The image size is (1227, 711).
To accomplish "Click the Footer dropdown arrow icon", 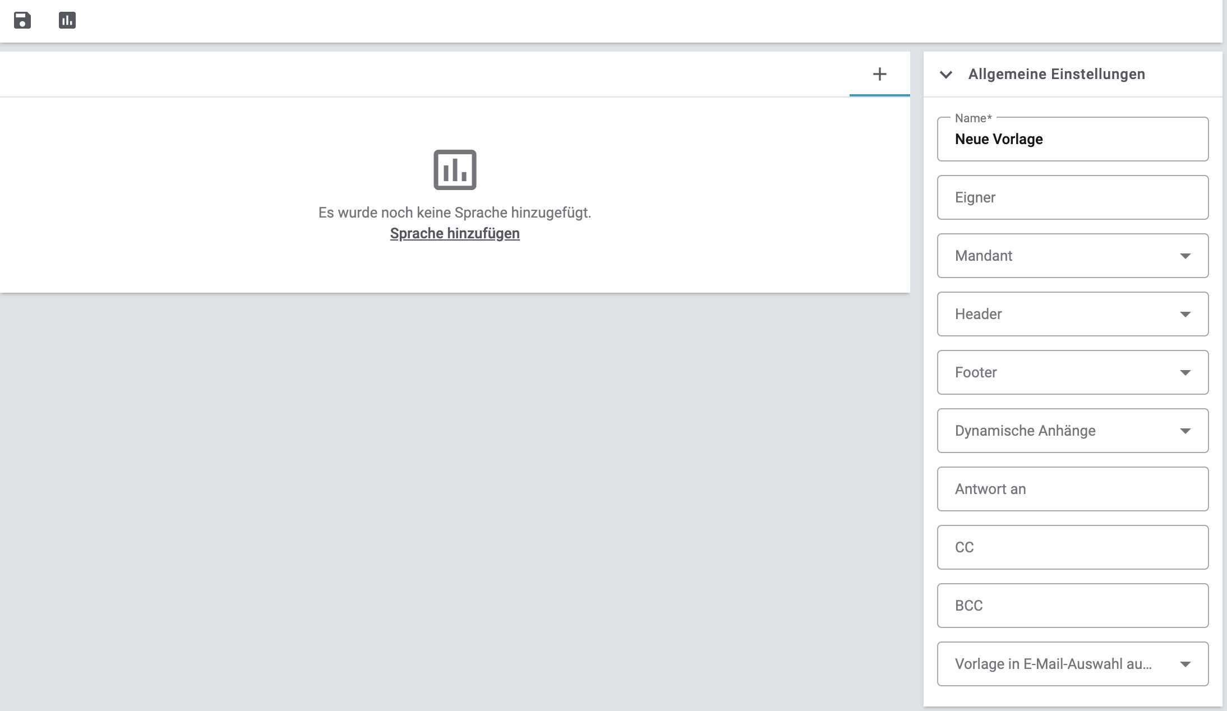I will pyautogui.click(x=1185, y=372).
